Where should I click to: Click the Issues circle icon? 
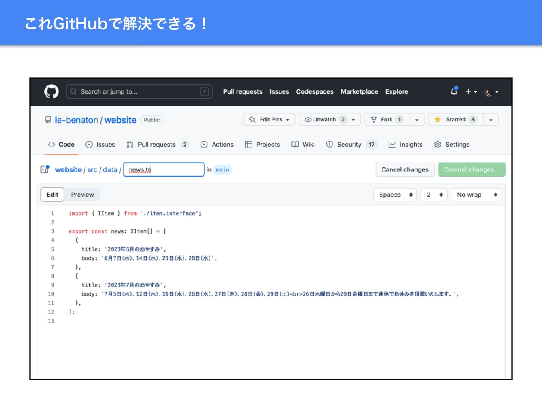coord(89,144)
